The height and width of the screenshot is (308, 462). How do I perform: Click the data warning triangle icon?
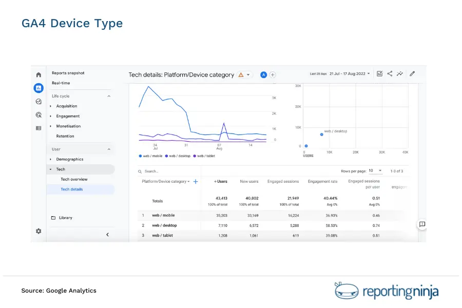241,74
